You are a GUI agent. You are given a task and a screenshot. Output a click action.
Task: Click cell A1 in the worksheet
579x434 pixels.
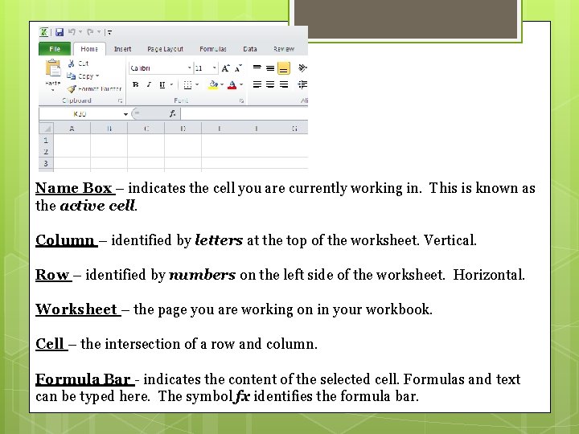(x=72, y=140)
